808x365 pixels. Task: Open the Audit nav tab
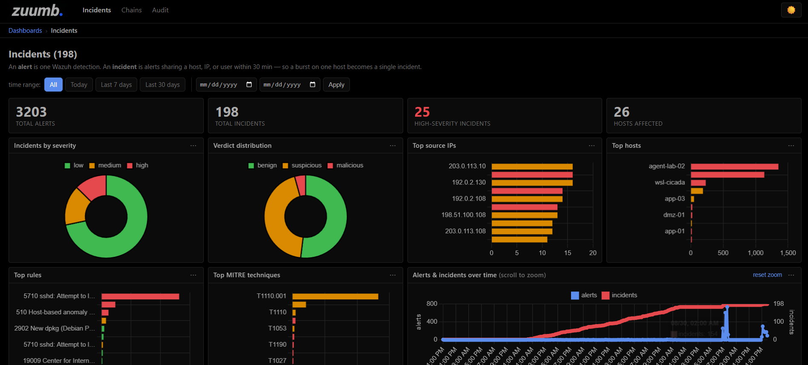coord(160,10)
